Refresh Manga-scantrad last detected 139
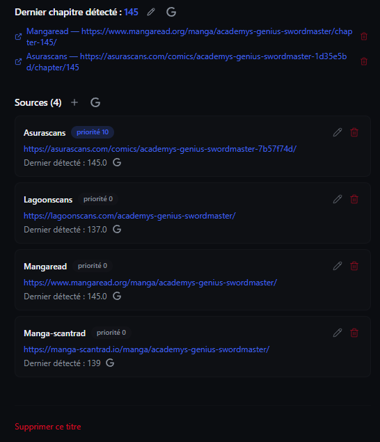This screenshot has width=380, height=442. (110, 363)
